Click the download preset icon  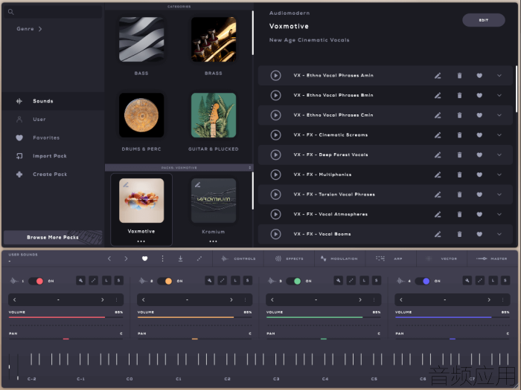point(180,259)
